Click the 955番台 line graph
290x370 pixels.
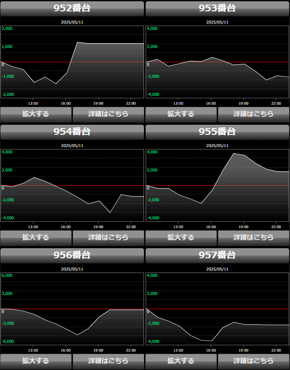217,185
